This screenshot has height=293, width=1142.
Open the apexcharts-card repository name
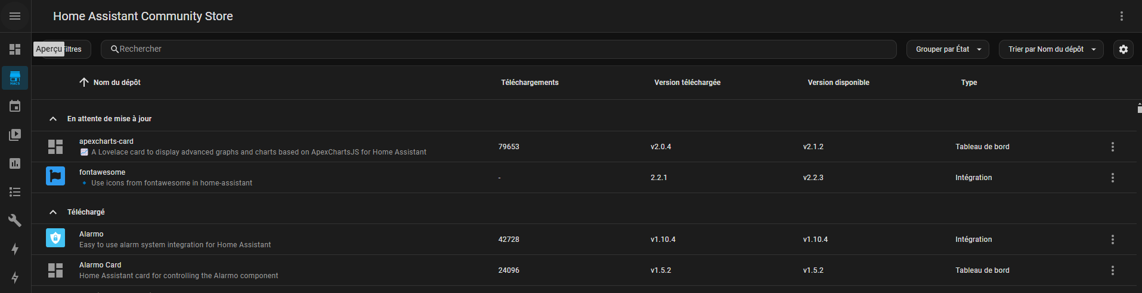coord(106,141)
